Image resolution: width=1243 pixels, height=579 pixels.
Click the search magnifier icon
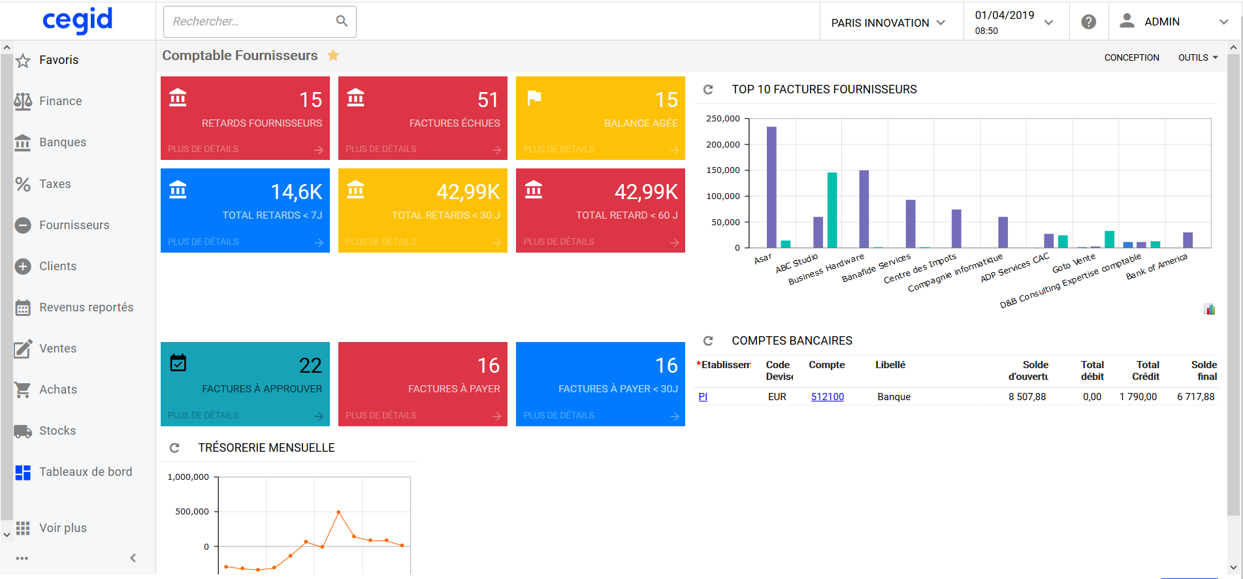pos(342,21)
